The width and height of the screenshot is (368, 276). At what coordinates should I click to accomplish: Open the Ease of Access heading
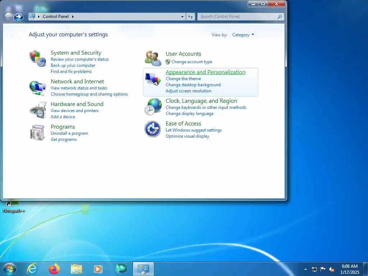183,124
